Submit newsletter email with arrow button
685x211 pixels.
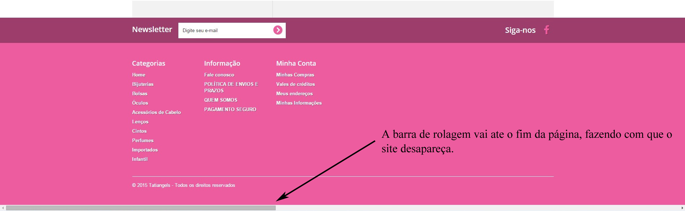(277, 30)
